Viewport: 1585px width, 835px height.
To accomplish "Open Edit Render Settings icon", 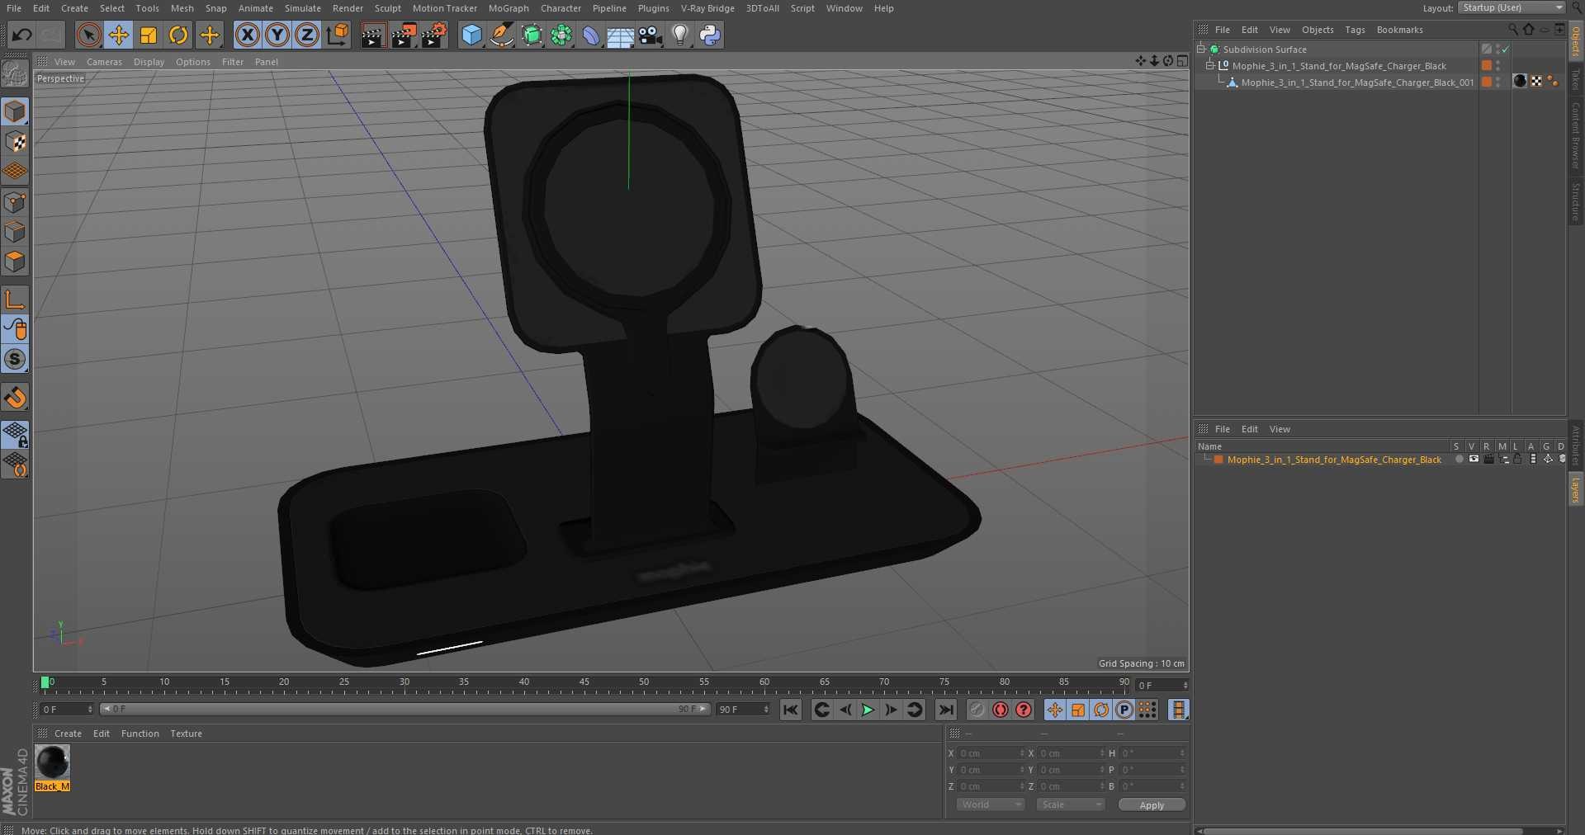I will pos(434,35).
